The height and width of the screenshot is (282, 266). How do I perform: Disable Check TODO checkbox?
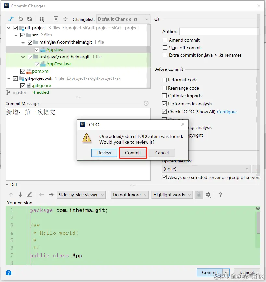coord(164,111)
